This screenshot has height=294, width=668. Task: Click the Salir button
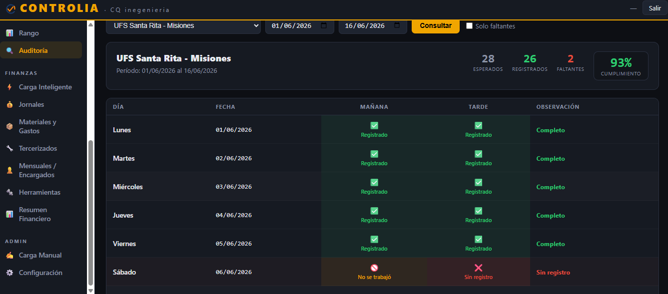[655, 8]
